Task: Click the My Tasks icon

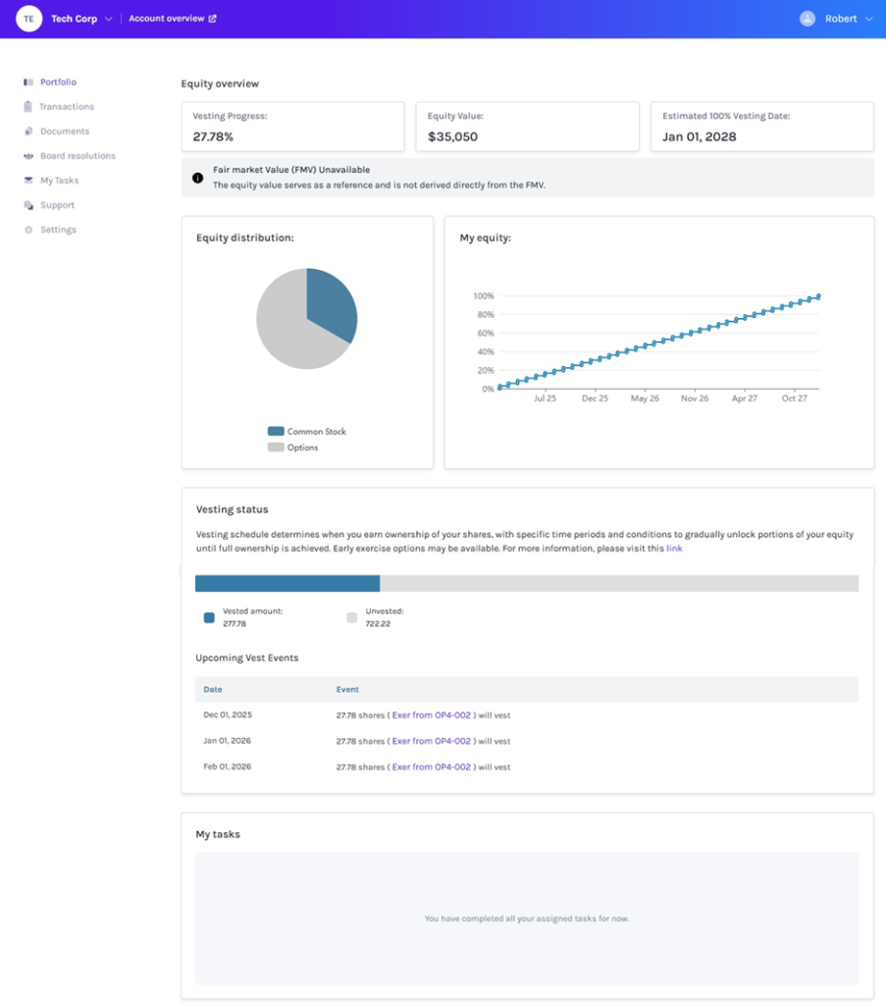Action: point(28,181)
